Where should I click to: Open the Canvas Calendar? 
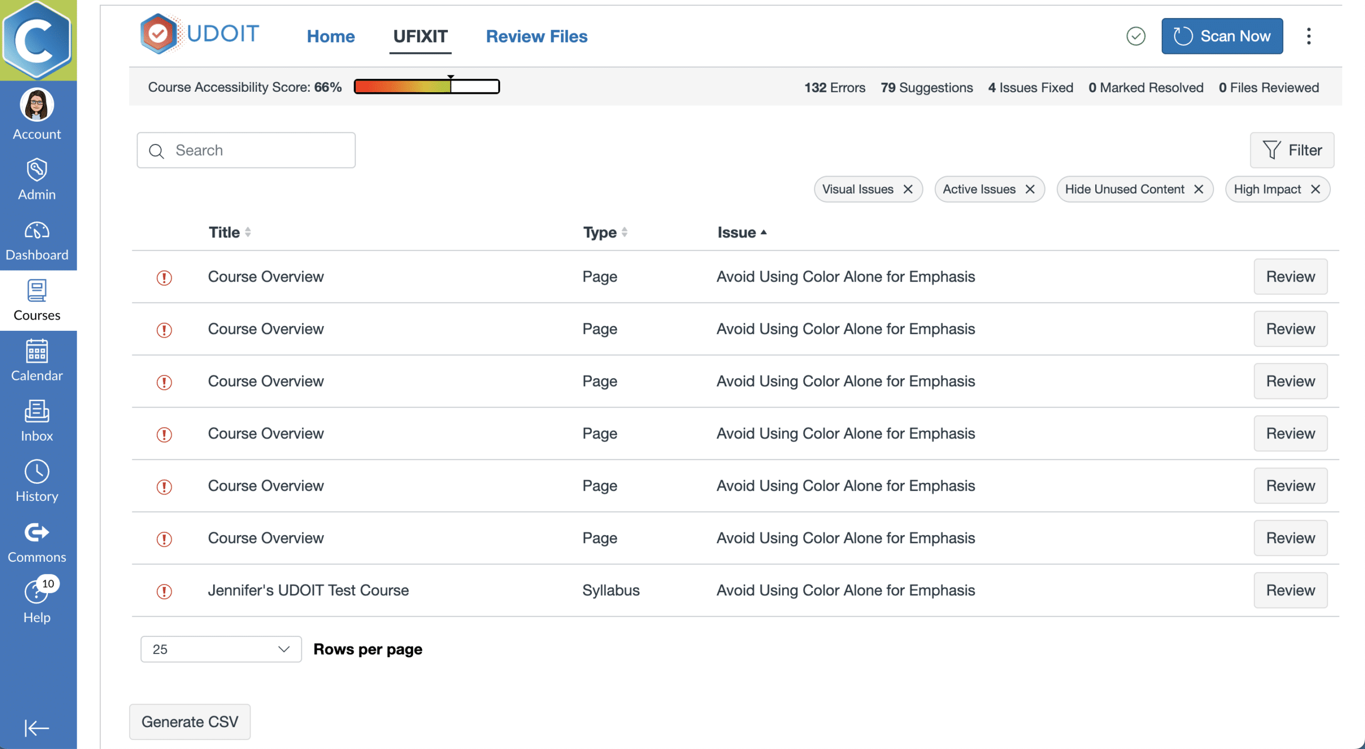pyautogui.click(x=36, y=360)
